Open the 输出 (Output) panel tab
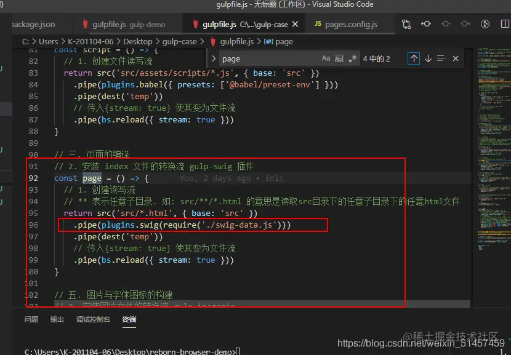 [x=57, y=319]
